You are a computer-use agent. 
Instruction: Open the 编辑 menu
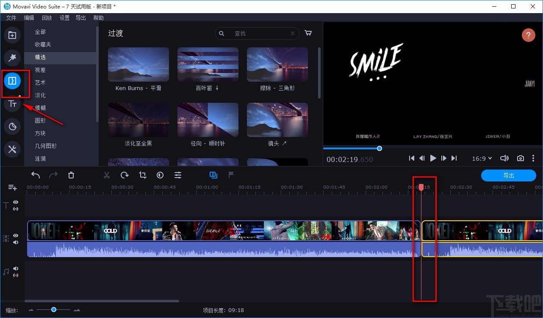pos(29,18)
